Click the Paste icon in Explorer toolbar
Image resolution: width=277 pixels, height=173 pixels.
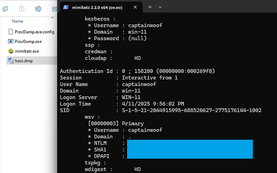22,9
